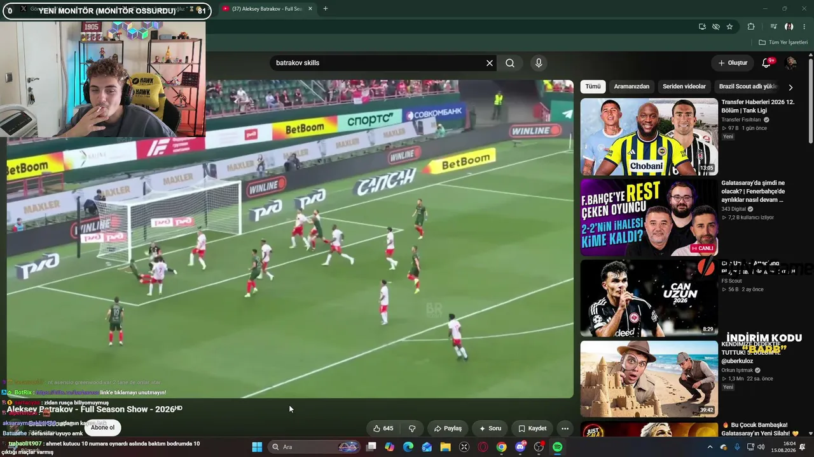The image size is (814, 457).
Task: Click the crossed-out eye icon in address bar
Action: (716, 27)
